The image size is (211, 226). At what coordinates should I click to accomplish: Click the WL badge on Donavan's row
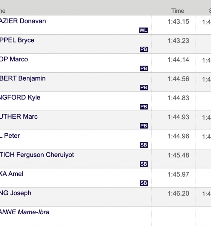(143, 30)
